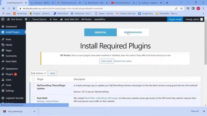Check the Rank Math plugin checkbox
Image resolution: width=207 pixels, height=116 pixels.
click(33, 98)
